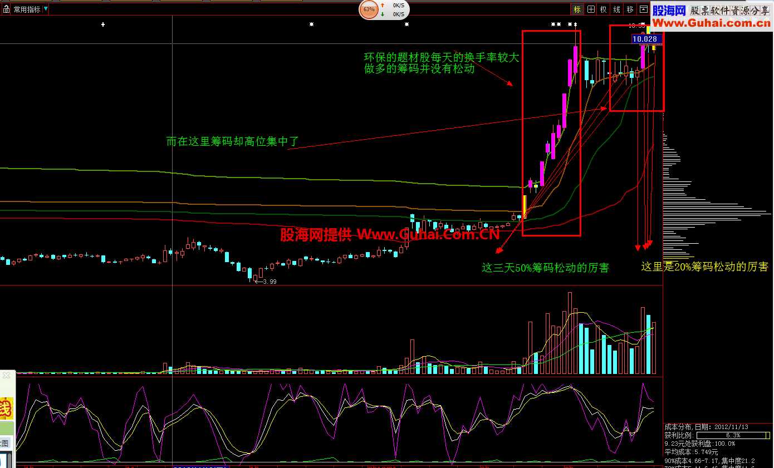Image resolution: width=774 pixels, height=468 pixels.
Task: Click the 成本分布 date 2012/11/13 text
Action: (706, 427)
